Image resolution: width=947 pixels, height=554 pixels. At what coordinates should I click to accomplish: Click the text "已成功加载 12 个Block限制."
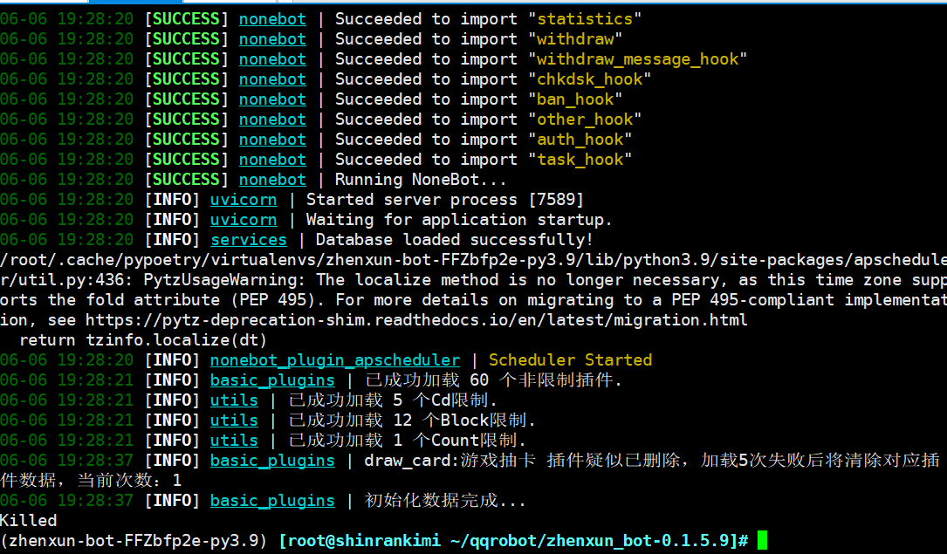click(x=412, y=420)
